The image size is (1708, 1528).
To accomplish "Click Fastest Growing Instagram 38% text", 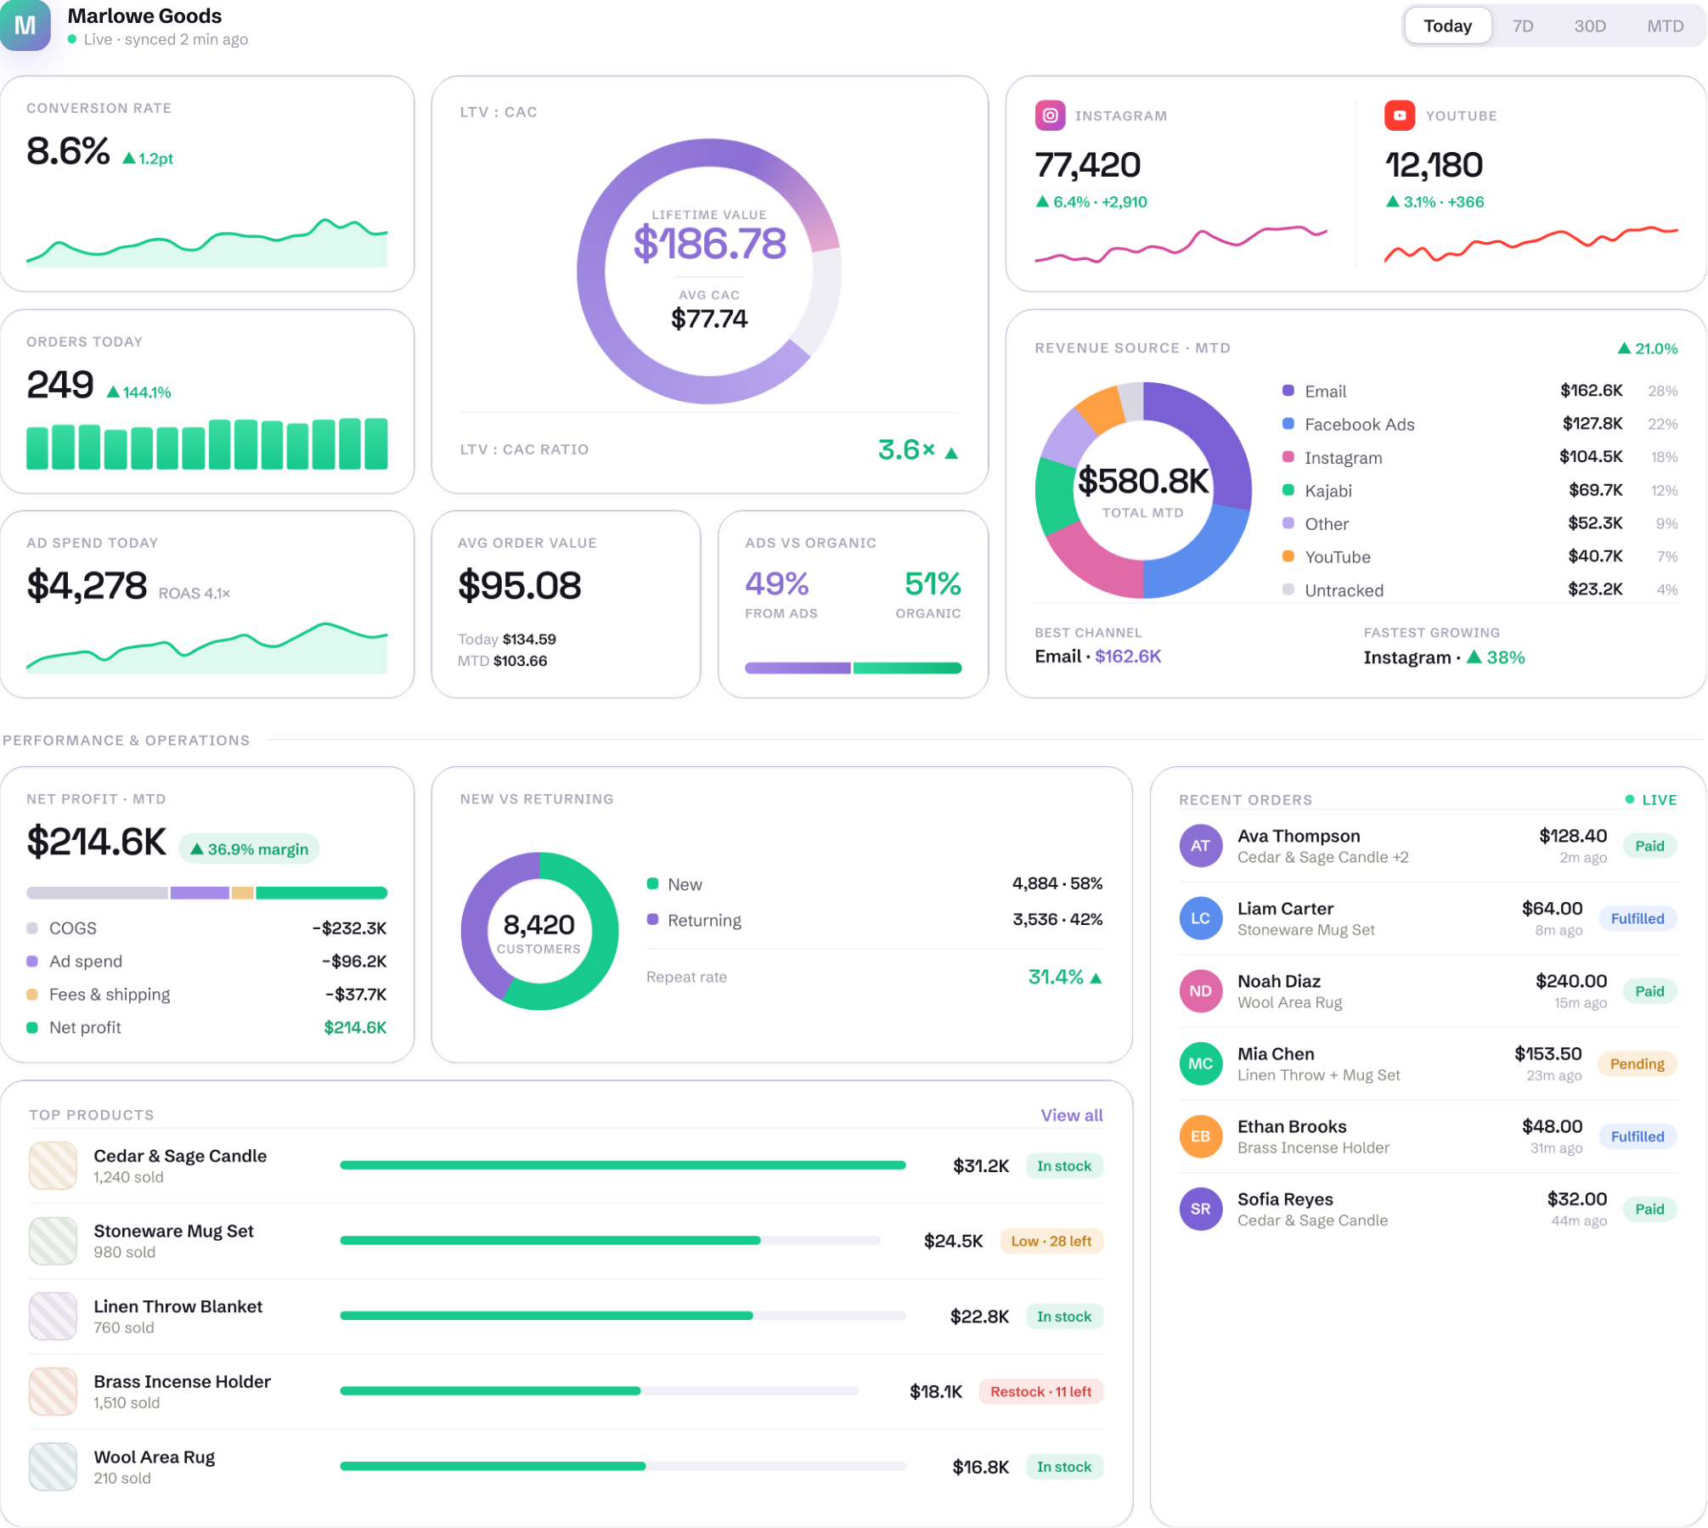I will (x=1444, y=657).
